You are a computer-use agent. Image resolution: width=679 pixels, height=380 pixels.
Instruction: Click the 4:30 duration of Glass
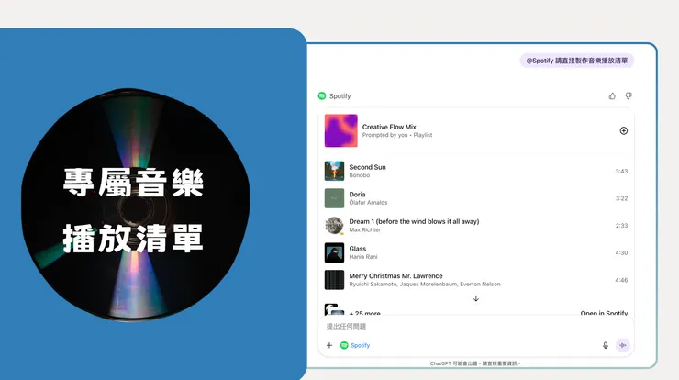click(621, 253)
